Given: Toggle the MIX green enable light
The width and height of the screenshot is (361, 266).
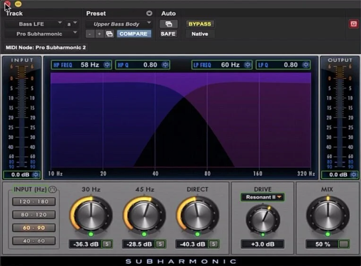Looking at the screenshot, I should pyautogui.click(x=327, y=234).
